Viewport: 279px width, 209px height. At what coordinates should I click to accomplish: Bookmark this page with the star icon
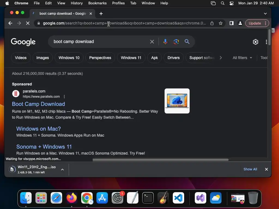(221, 23)
